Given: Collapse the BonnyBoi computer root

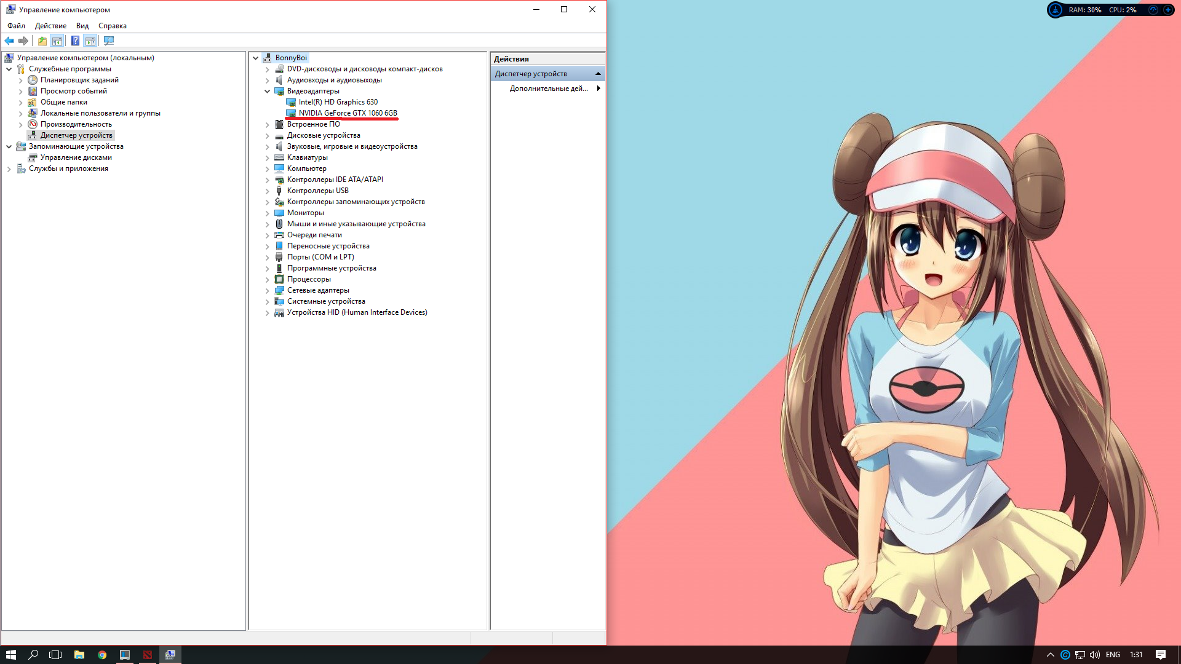Looking at the screenshot, I should [x=256, y=58].
